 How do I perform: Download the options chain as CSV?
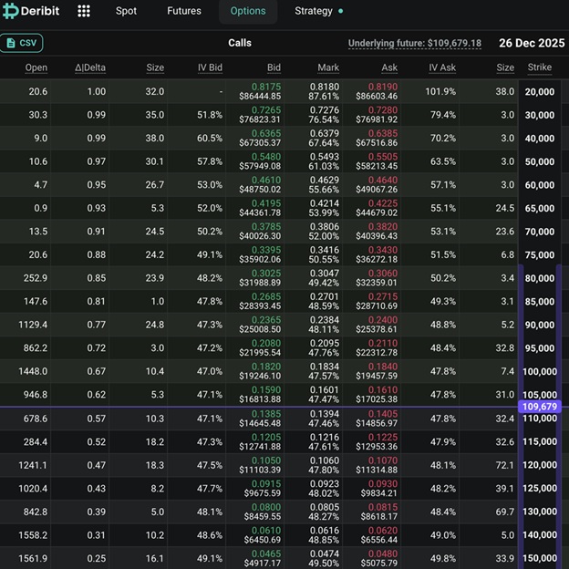[22, 43]
